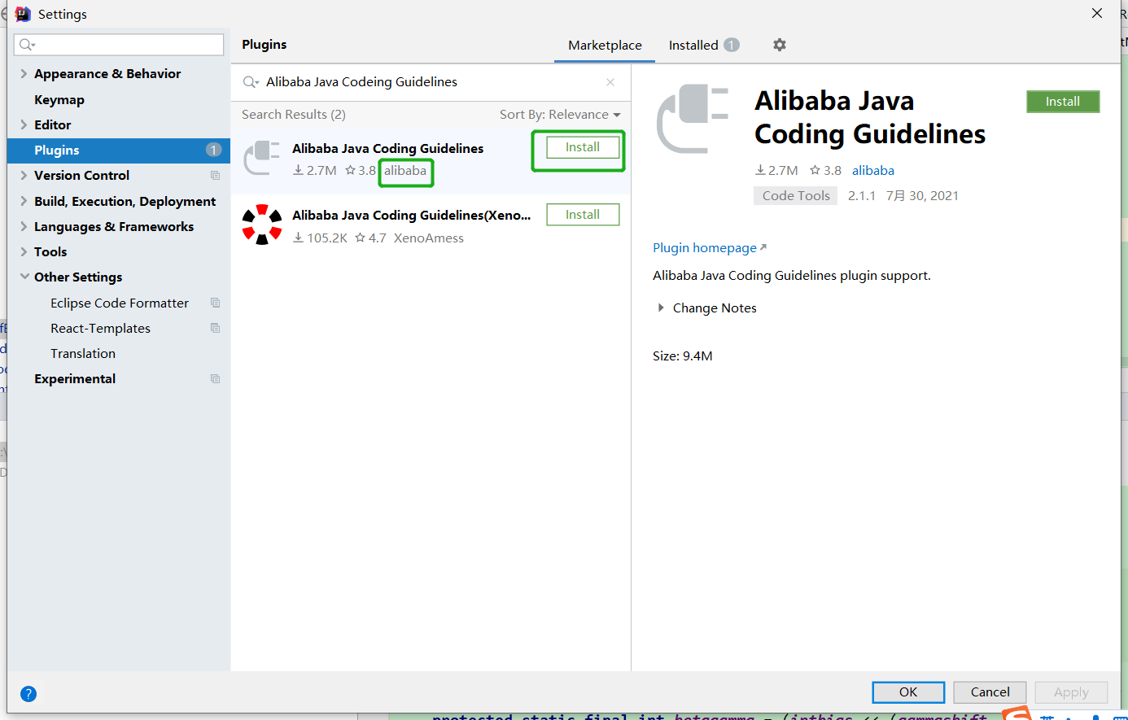
Task: Expand the Tools section
Action: point(24,251)
